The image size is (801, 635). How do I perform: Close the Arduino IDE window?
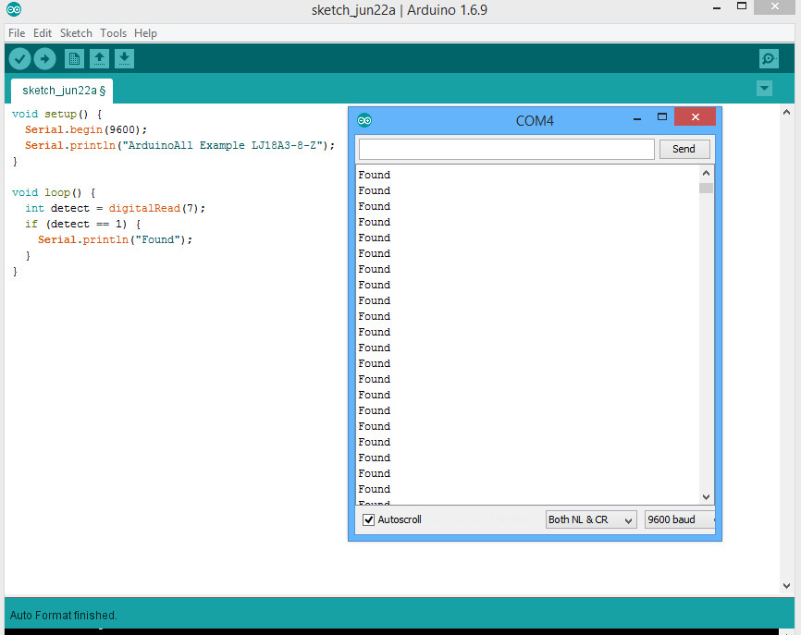pos(775,6)
